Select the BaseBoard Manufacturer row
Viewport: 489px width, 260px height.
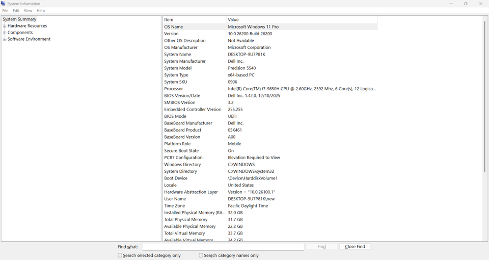(270, 123)
